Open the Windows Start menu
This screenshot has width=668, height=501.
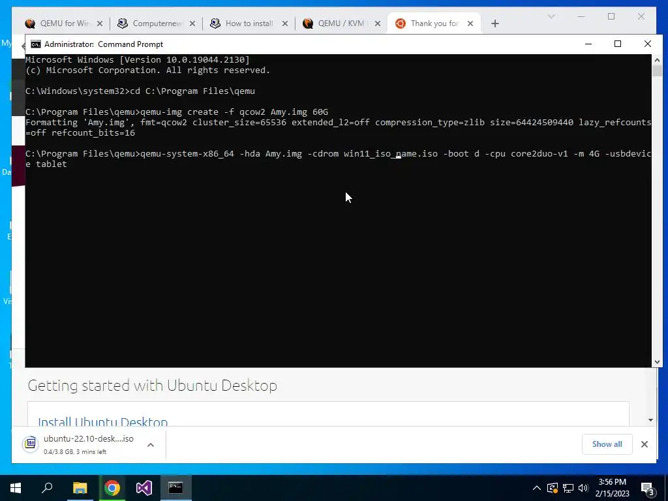pyautogui.click(x=16, y=488)
